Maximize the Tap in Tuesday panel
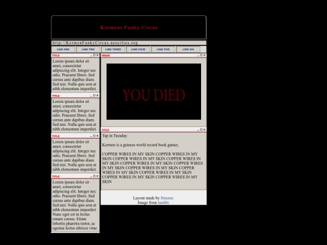Viewport: 327px width, 245px height. click(x=201, y=129)
